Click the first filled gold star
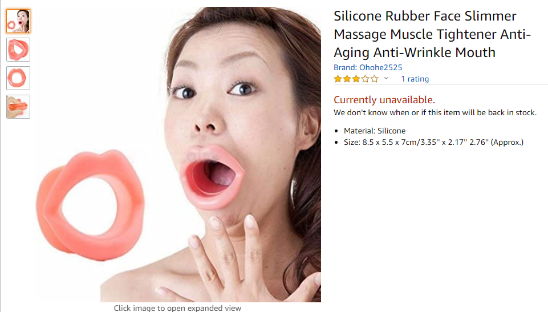 338,79
